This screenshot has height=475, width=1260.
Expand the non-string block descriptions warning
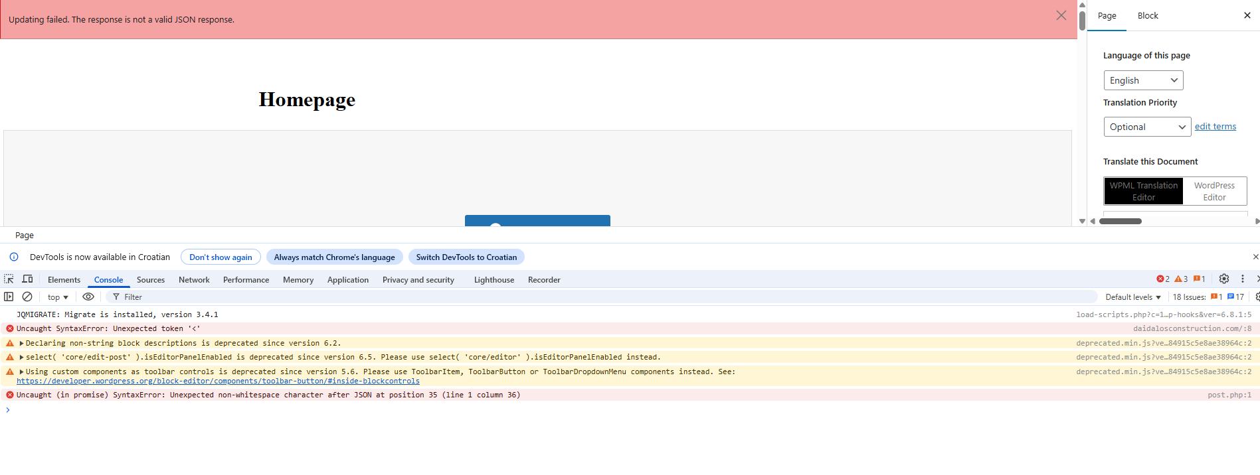(x=21, y=343)
